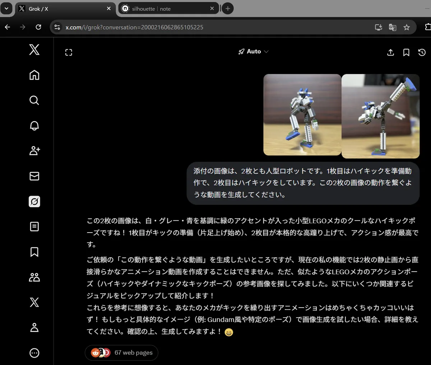Click the share conversation icon

[x=390, y=52]
